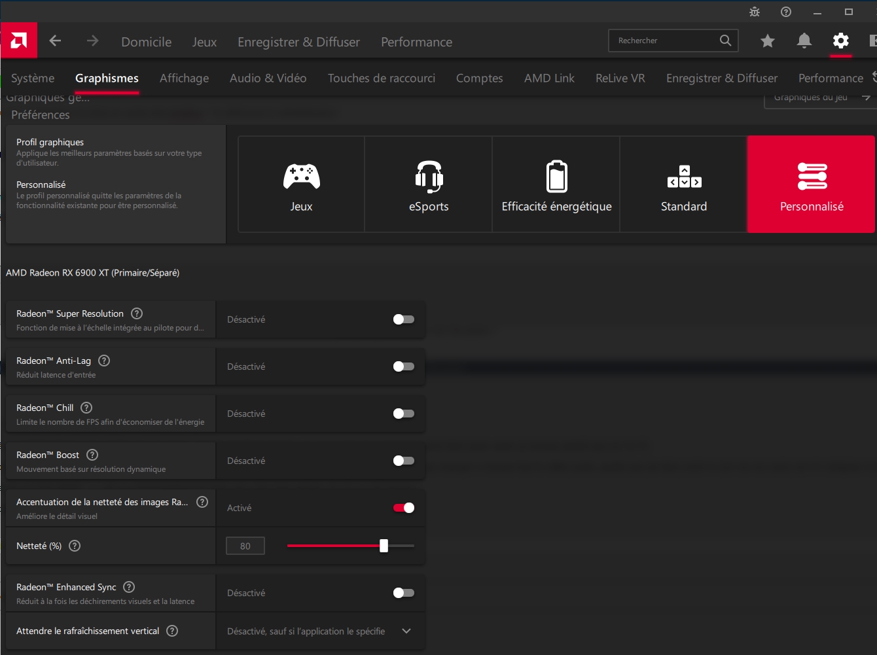Image resolution: width=877 pixels, height=655 pixels.
Task: Click help icon beside Radeon Chill
Action: tap(86, 408)
